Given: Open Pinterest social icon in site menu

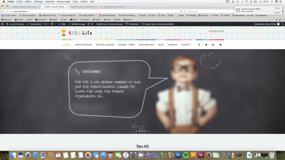Looking at the screenshot, I should pyautogui.click(x=220, y=45).
